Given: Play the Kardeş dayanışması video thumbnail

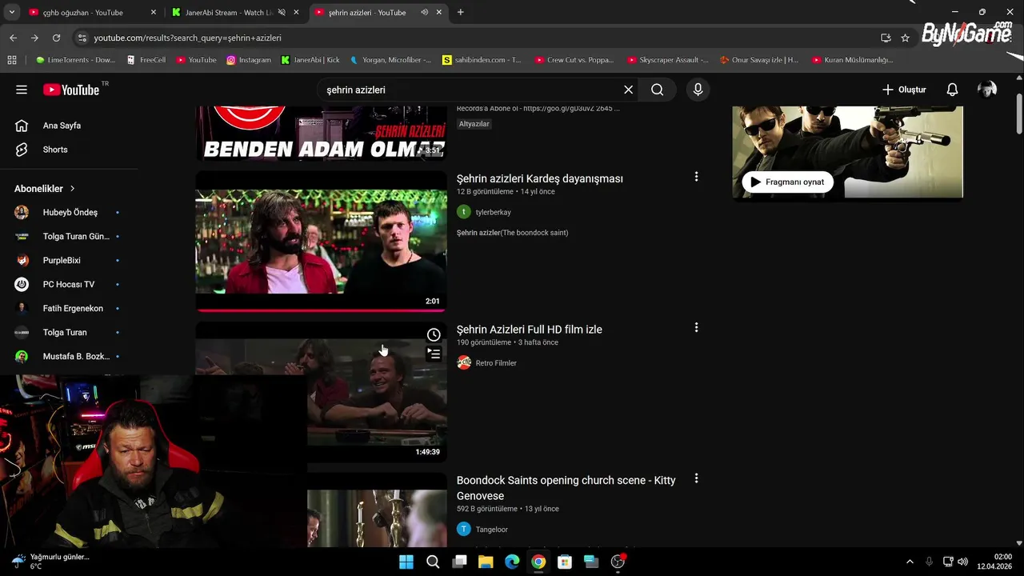Looking at the screenshot, I should [x=321, y=242].
